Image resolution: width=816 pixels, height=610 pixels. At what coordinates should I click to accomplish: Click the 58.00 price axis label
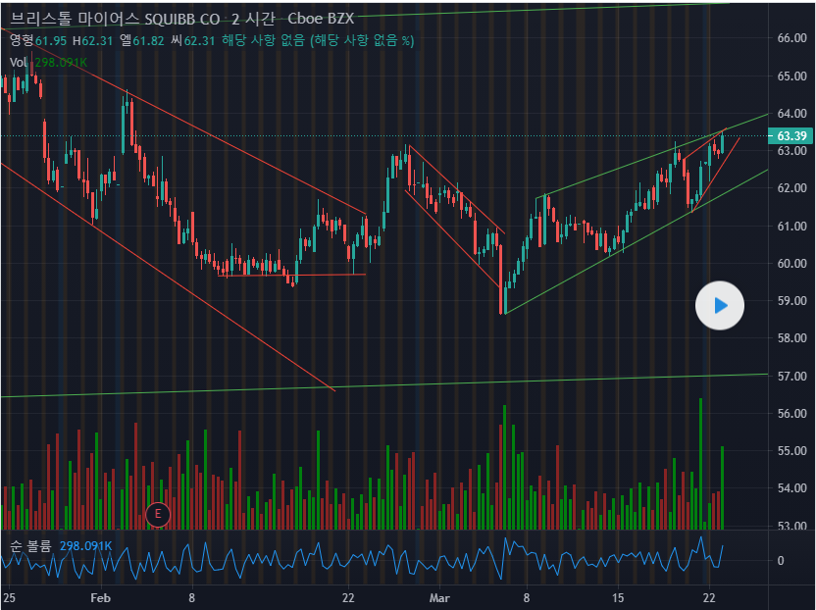pyautogui.click(x=791, y=338)
